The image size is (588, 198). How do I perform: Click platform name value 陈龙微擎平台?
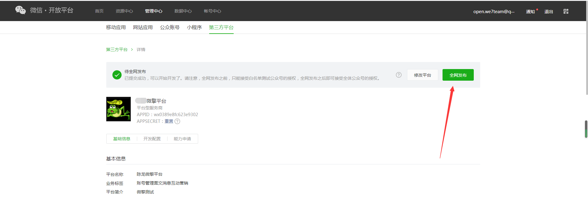[x=150, y=174]
